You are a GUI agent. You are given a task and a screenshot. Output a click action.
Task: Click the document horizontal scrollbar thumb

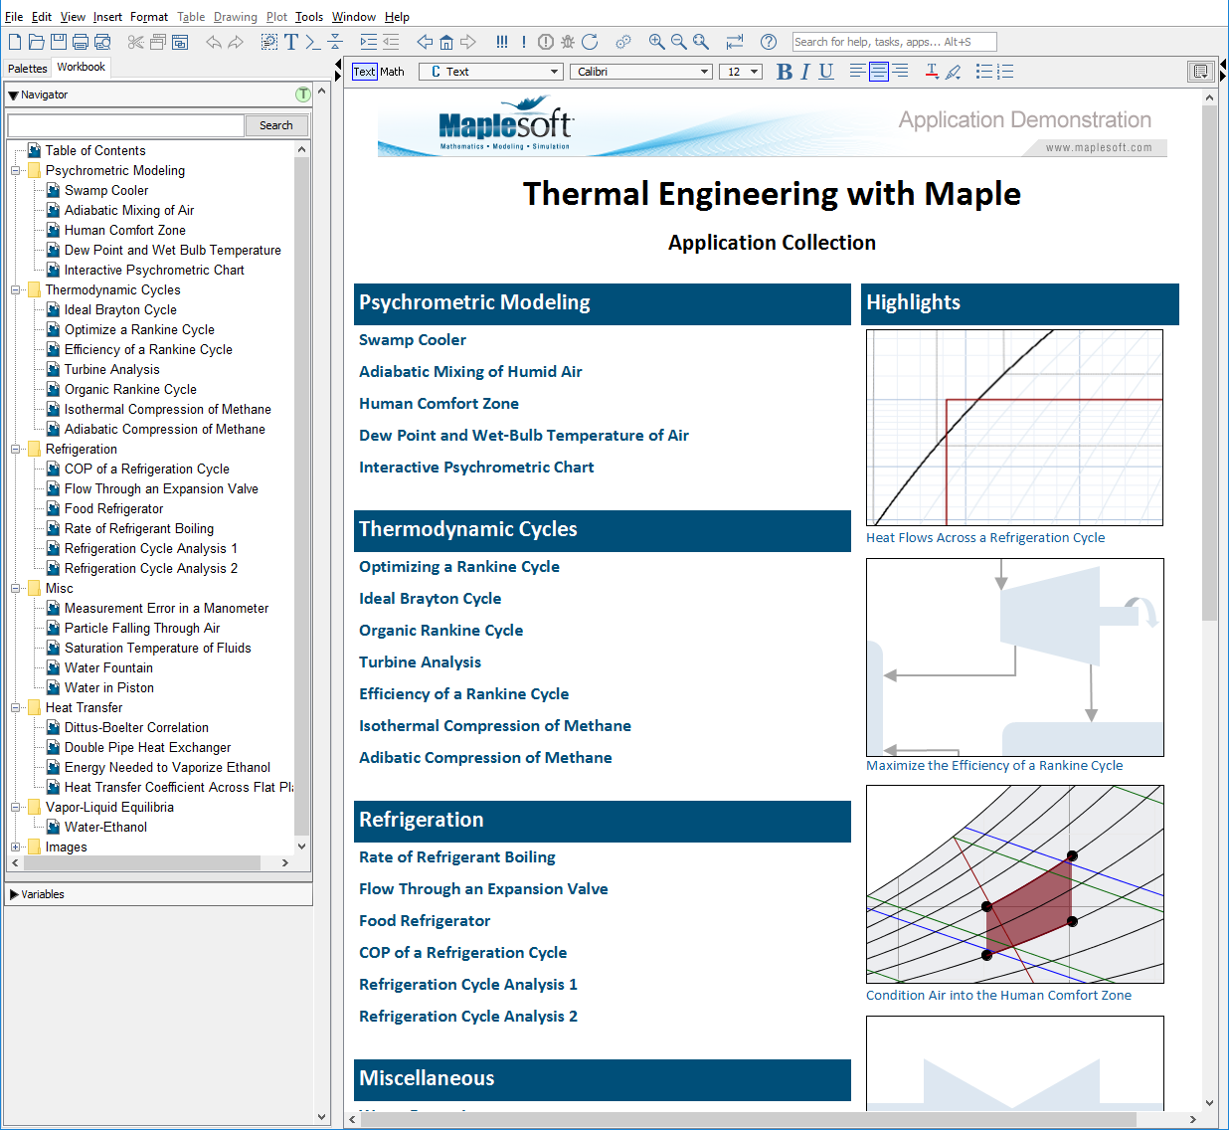[748, 1119]
